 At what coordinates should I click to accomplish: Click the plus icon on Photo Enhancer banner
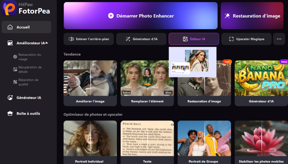(111, 16)
